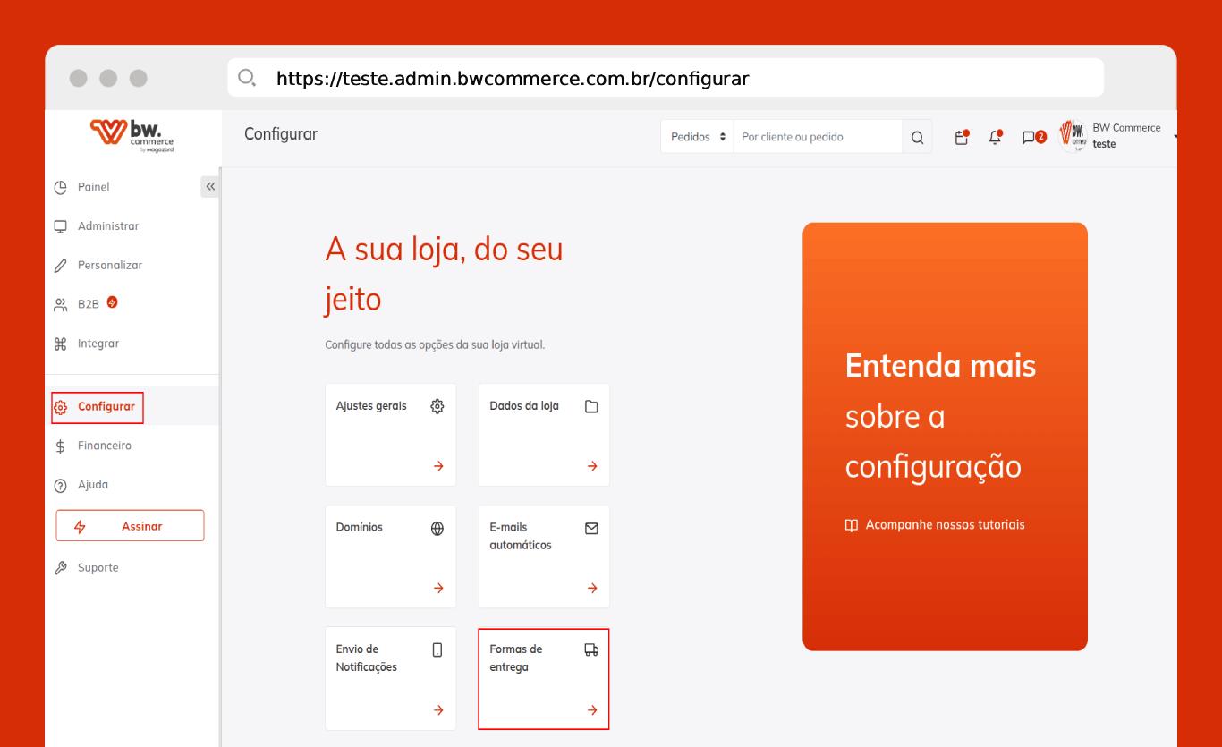Click the envelope icon on E-mails automáticos

pyautogui.click(x=591, y=528)
